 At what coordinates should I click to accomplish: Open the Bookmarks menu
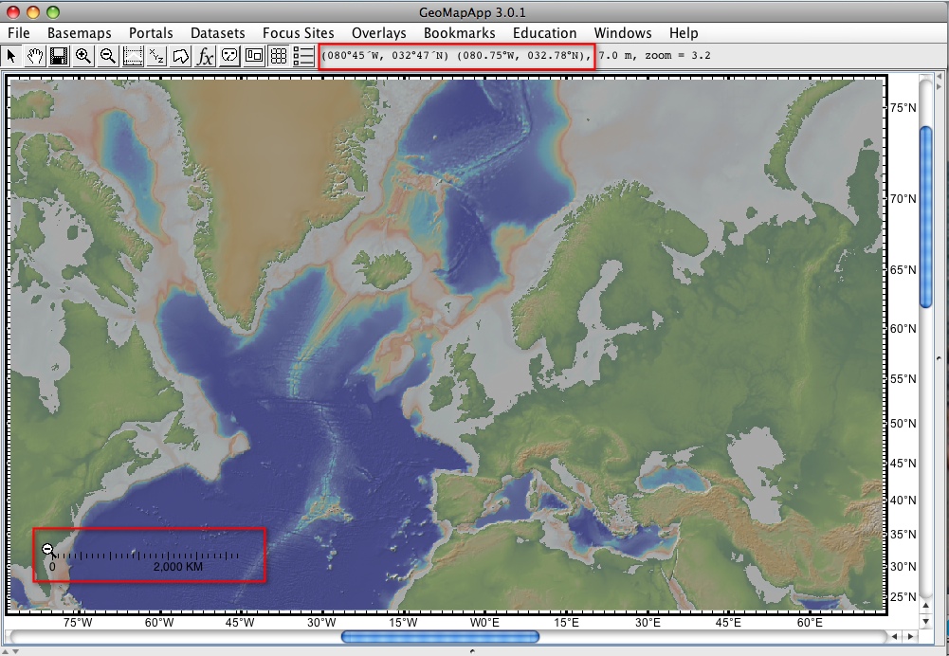(x=459, y=32)
